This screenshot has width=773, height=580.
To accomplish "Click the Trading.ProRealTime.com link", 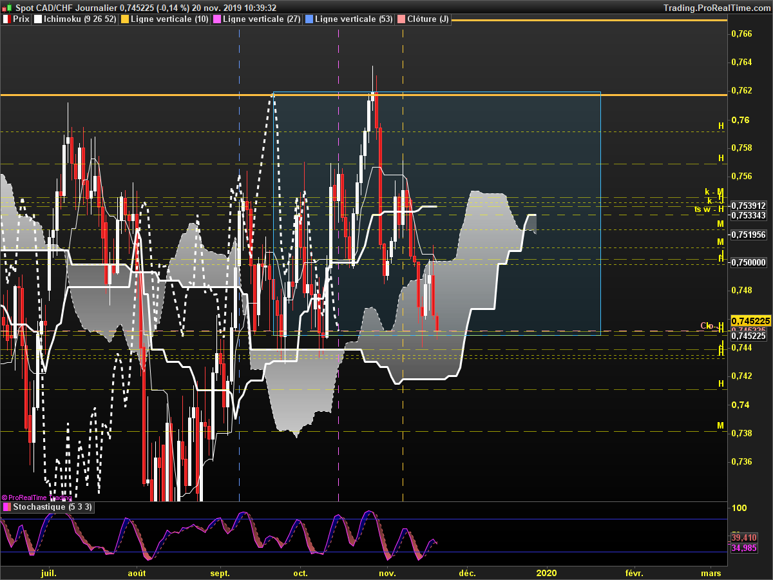I will click(x=716, y=8).
